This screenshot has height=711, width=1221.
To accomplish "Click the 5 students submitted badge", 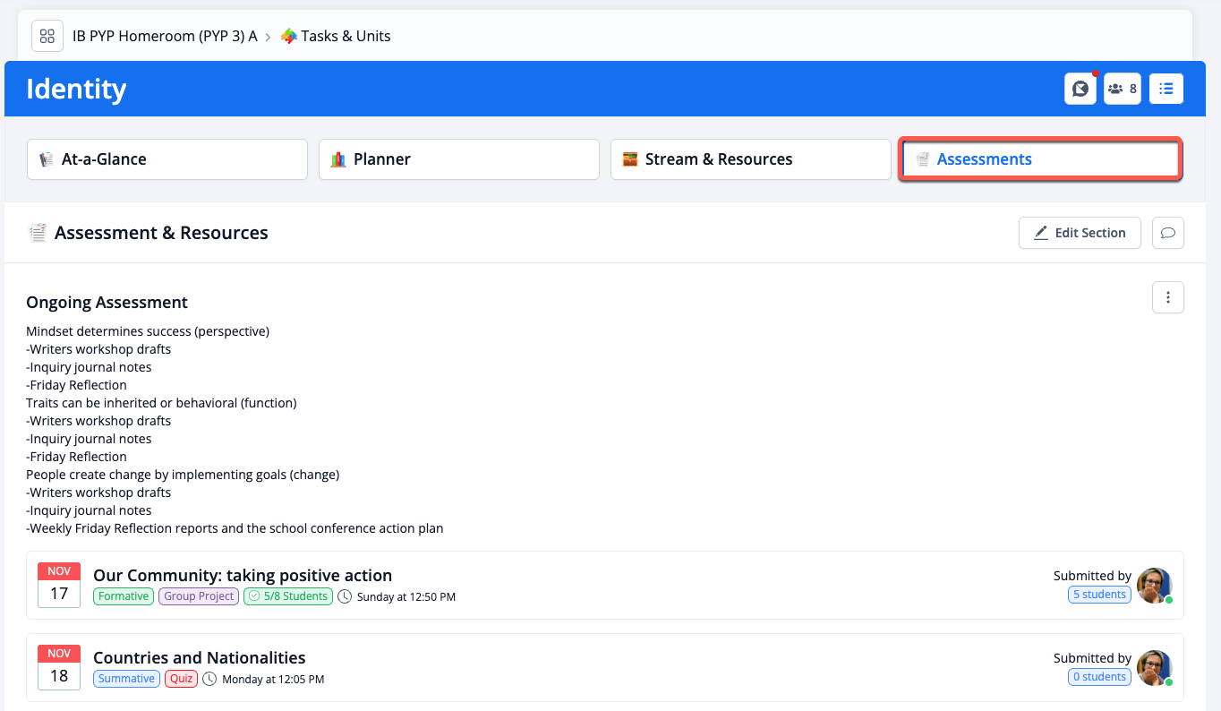I will (x=1099, y=595).
